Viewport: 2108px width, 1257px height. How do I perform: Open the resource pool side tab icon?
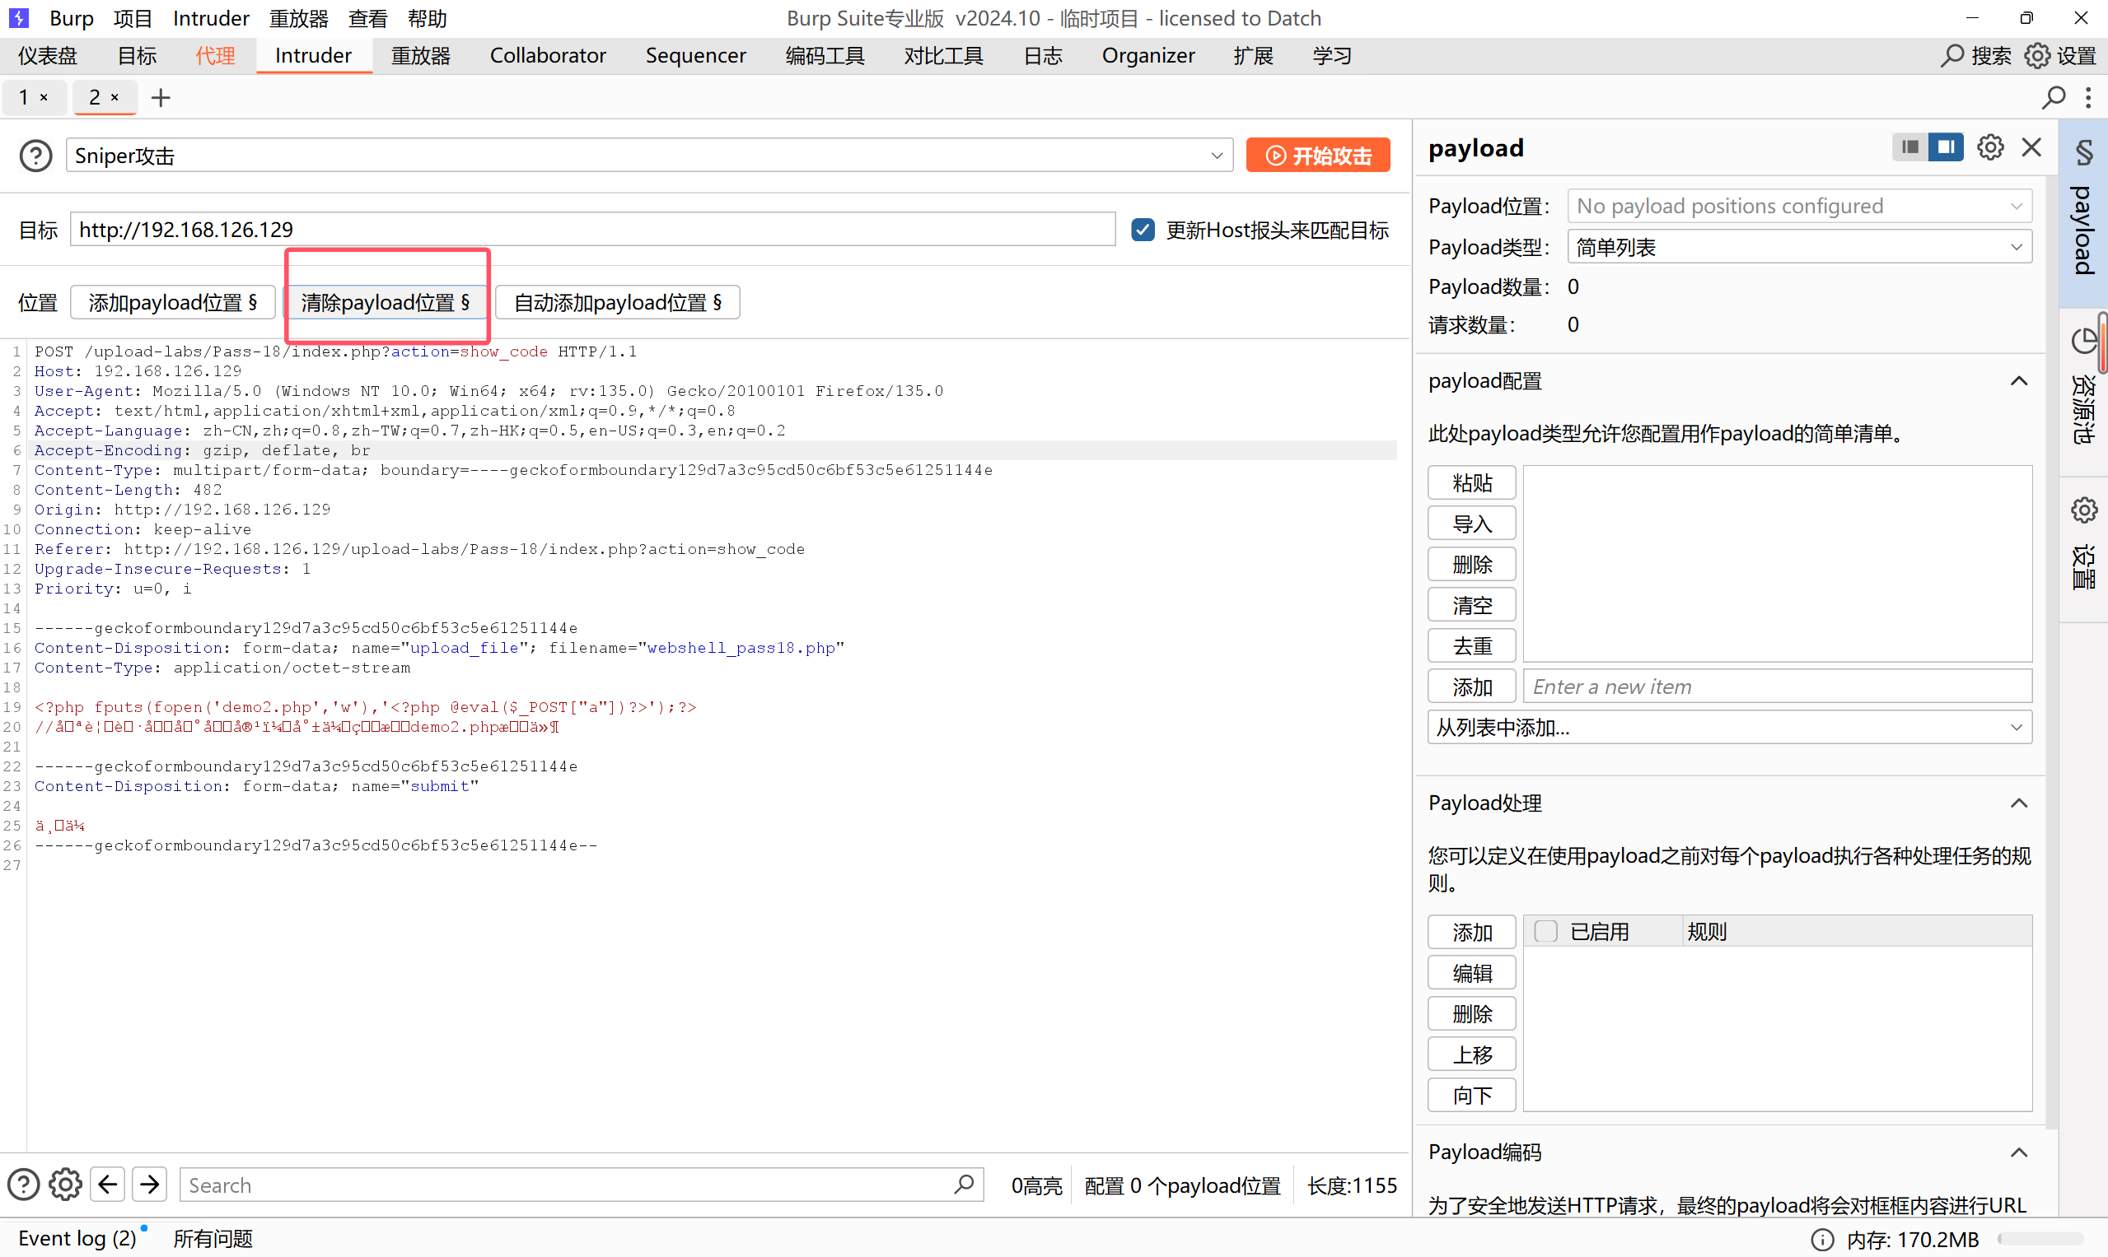tap(2083, 342)
